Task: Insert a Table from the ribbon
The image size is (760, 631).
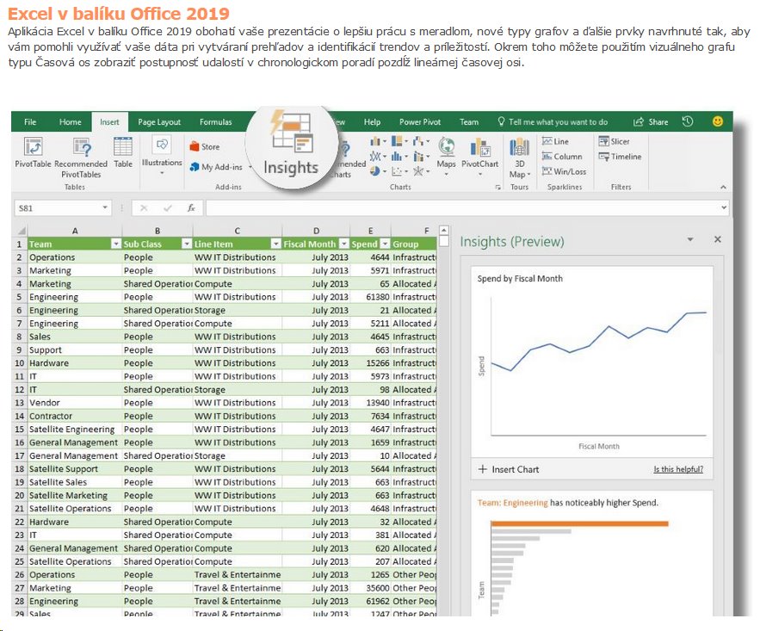Action: (123, 147)
